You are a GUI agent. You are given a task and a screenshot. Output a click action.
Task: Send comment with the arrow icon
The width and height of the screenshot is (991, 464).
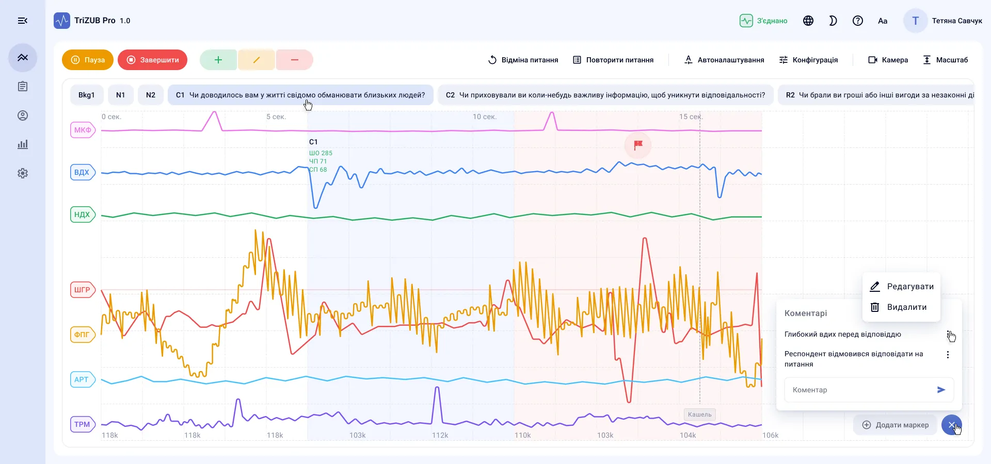coord(941,390)
